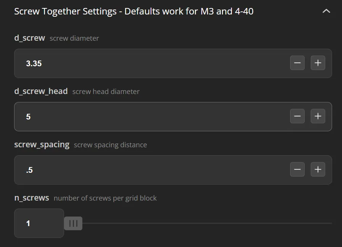
Task: Click the d_screw parameter name
Action: pyautogui.click(x=30, y=38)
